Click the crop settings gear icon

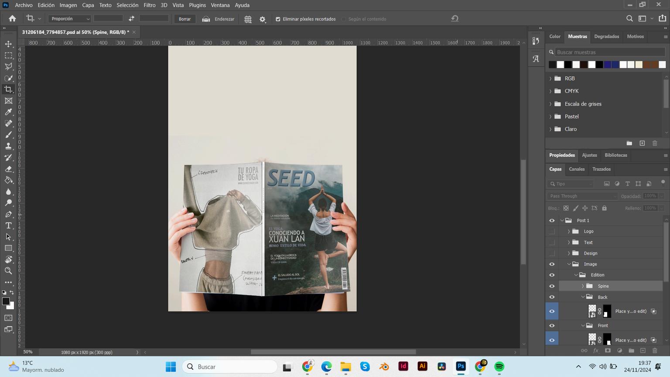click(263, 19)
